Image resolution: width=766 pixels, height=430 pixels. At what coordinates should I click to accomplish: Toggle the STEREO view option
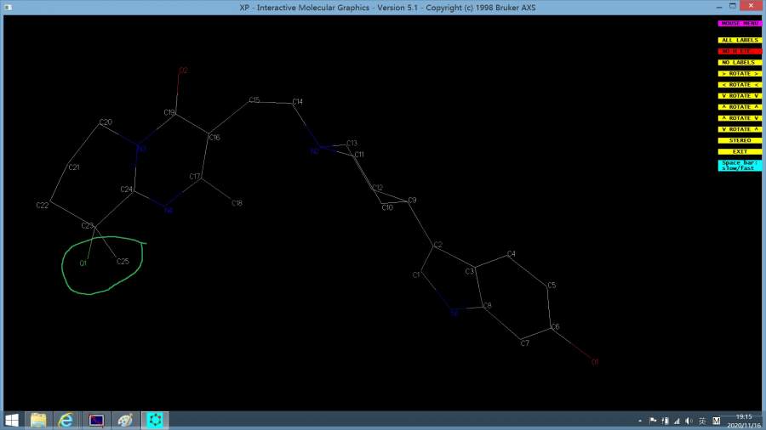point(739,140)
